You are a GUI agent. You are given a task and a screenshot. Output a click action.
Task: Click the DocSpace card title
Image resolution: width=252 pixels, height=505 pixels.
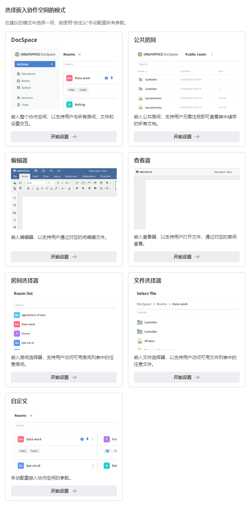point(24,40)
